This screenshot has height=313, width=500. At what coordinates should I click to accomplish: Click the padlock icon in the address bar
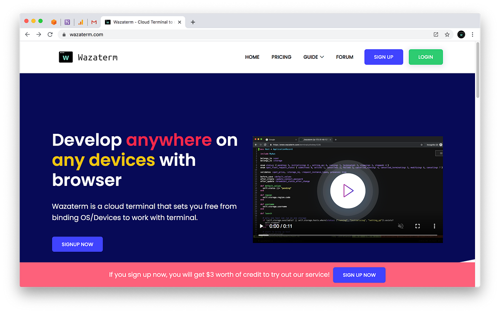[x=64, y=35]
